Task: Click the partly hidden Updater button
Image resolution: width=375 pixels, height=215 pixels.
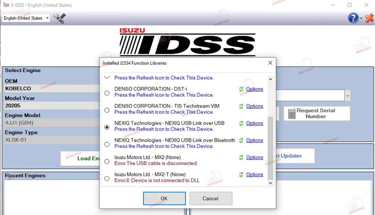Action: (295, 156)
